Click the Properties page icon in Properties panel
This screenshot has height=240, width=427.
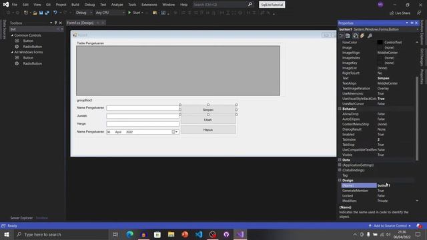tap(356, 35)
